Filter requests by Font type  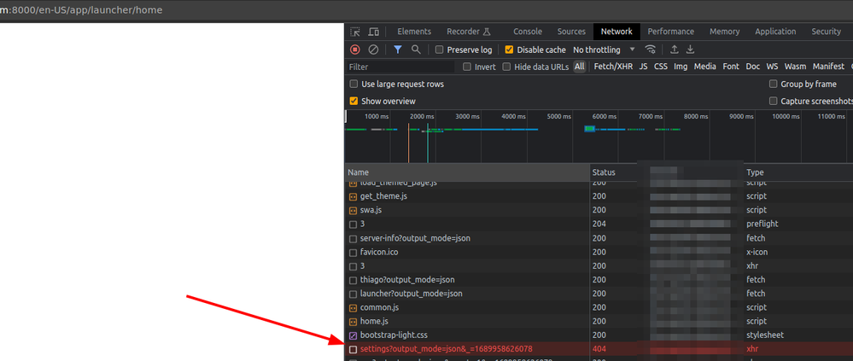coord(731,67)
